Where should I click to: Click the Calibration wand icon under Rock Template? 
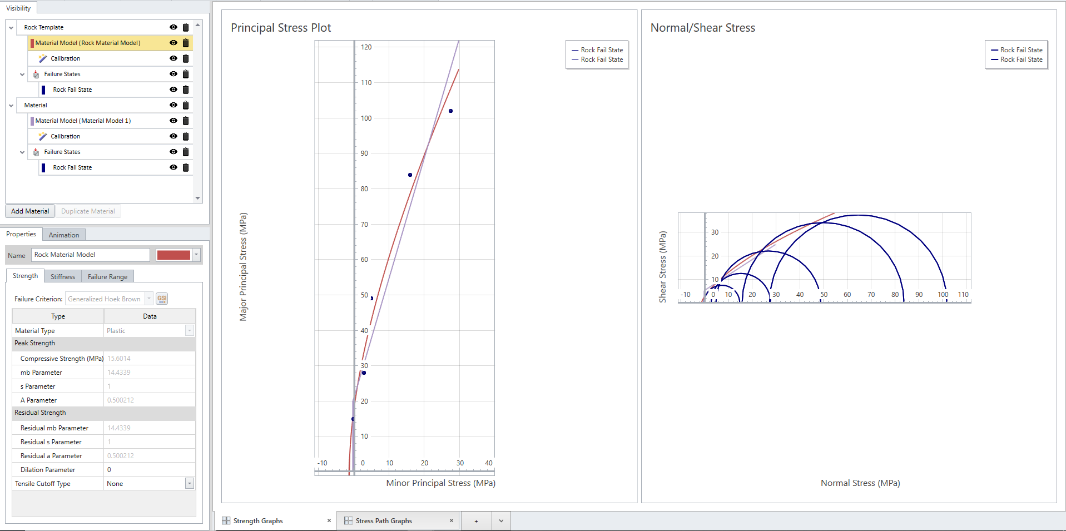(x=43, y=58)
